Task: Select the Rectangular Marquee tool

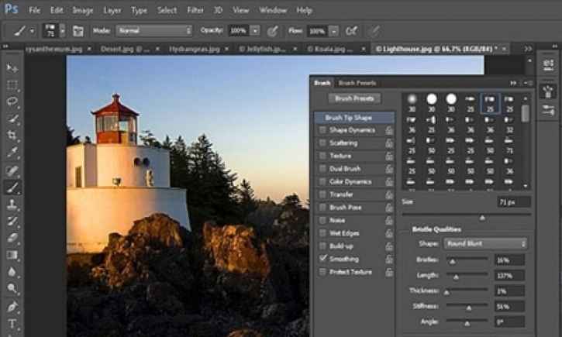Action: click(12, 85)
